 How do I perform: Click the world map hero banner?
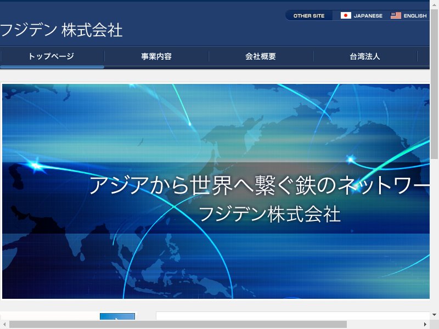216,191
